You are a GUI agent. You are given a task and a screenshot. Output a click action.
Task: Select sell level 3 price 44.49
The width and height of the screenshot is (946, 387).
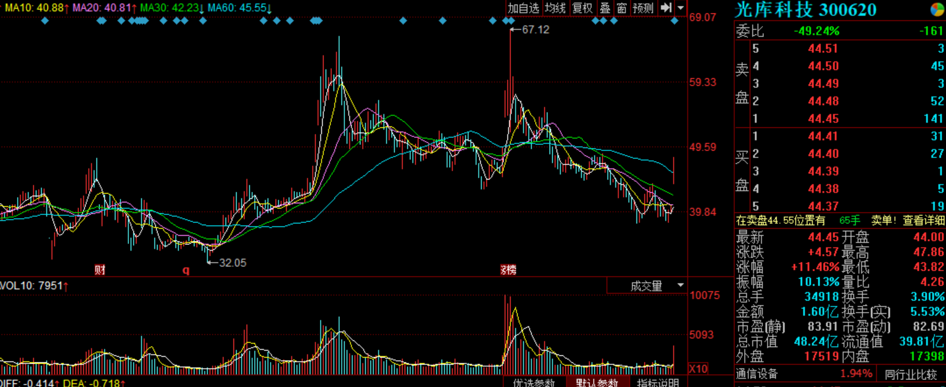click(823, 84)
